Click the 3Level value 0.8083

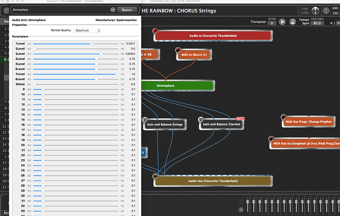(x=131, y=54)
